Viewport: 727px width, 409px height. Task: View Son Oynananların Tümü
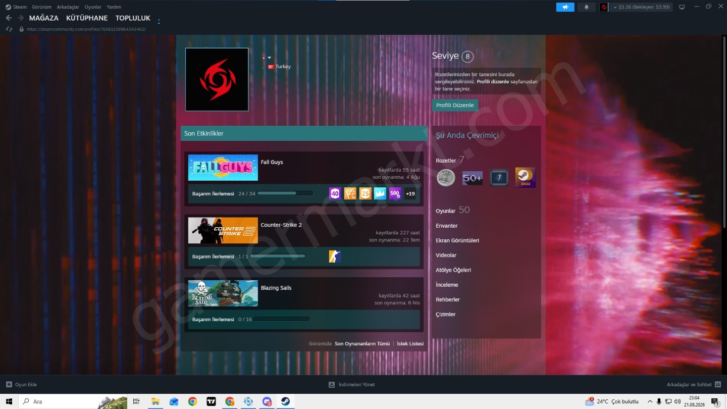[x=362, y=344]
